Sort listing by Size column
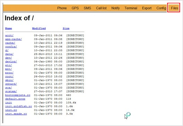 (66, 28)
